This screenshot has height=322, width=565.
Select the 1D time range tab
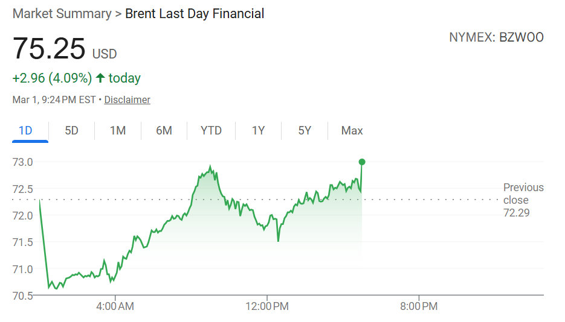click(x=25, y=130)
